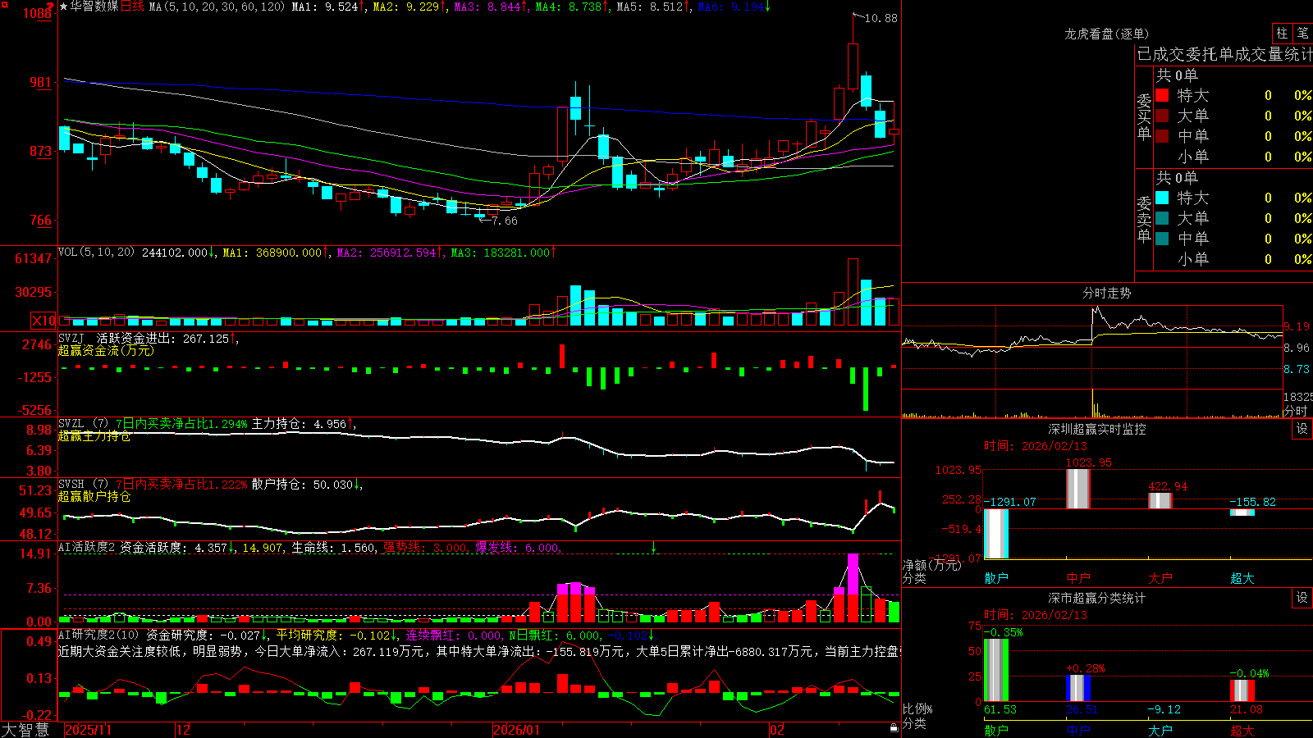Image resolution: width=1313 pixels, height=738 pixels.
Task: Click the 委买单 vertical label
Action: [x=1144, y=117]
